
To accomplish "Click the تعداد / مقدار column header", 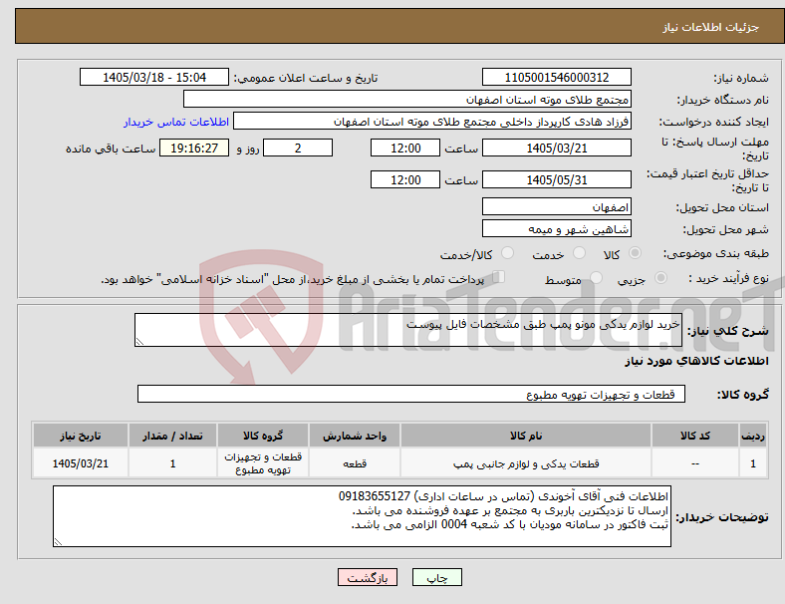I will tap(172, 436).
